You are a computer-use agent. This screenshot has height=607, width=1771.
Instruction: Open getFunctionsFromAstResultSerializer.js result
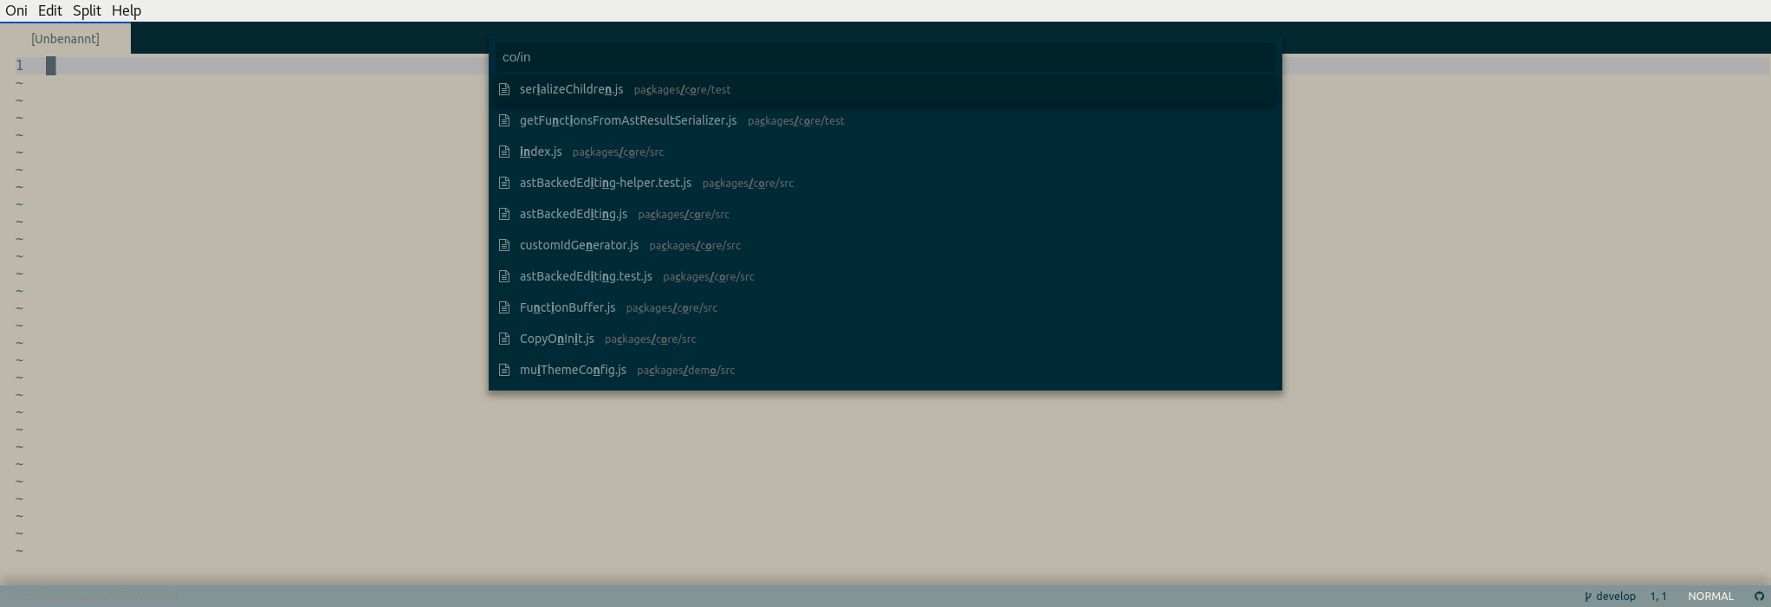coord(885,120)
